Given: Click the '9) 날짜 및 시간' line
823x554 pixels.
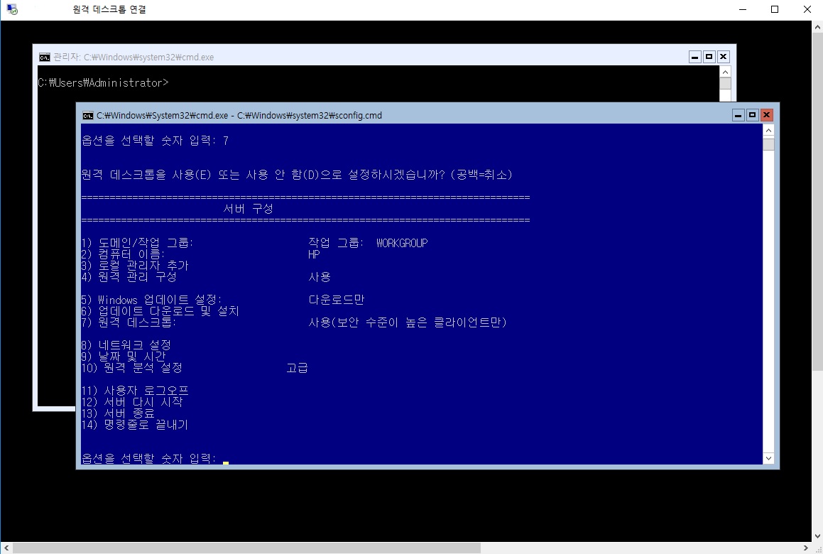Looking at the screenshot, I should point(124,357).
